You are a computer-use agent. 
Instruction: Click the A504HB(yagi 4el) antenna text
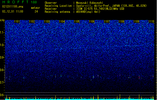coord(88,12)
